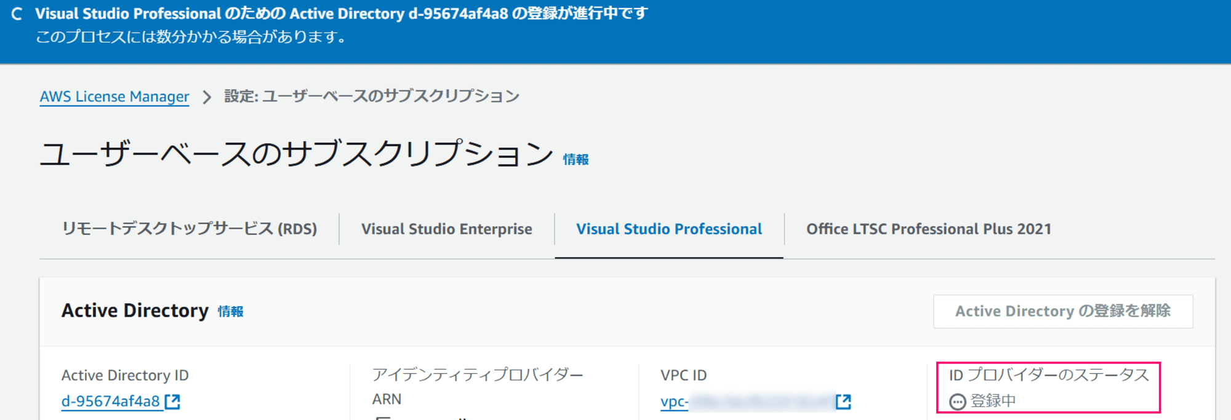Select the Visual Studio Professional tab
This screenshot has height=420, width=1231.
(x=669, y=229)
